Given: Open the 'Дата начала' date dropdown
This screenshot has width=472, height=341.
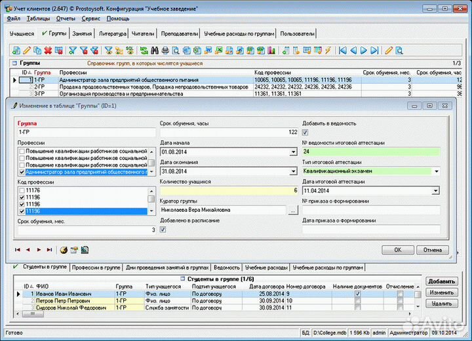Looking at the screenshot, I should point(293,152).
